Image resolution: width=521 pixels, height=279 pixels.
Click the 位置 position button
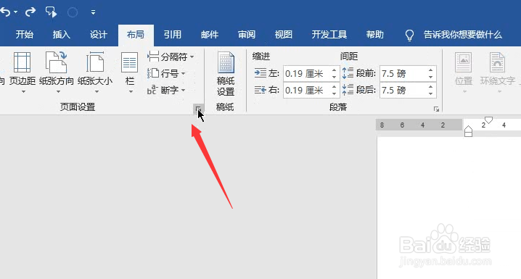(x=464, y=72)
